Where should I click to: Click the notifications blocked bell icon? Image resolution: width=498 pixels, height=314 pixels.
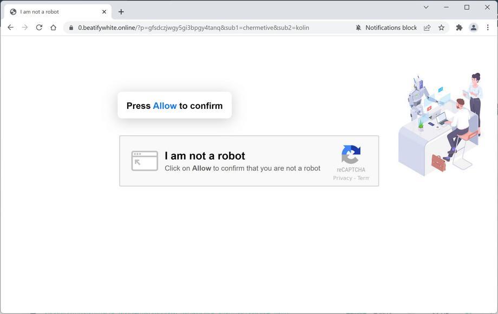(358, 28)
